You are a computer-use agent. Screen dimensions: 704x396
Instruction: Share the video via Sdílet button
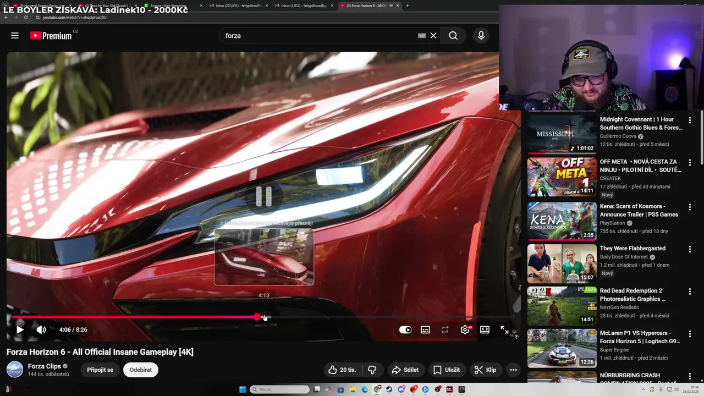[x=405, y=370]
